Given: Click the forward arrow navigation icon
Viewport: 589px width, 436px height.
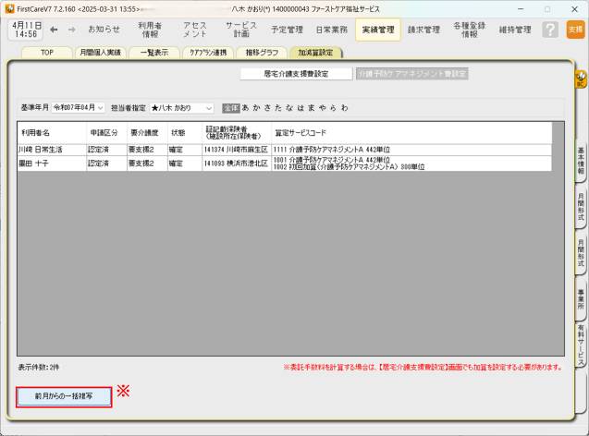Looking at the screenshot, I should (72, 30).
